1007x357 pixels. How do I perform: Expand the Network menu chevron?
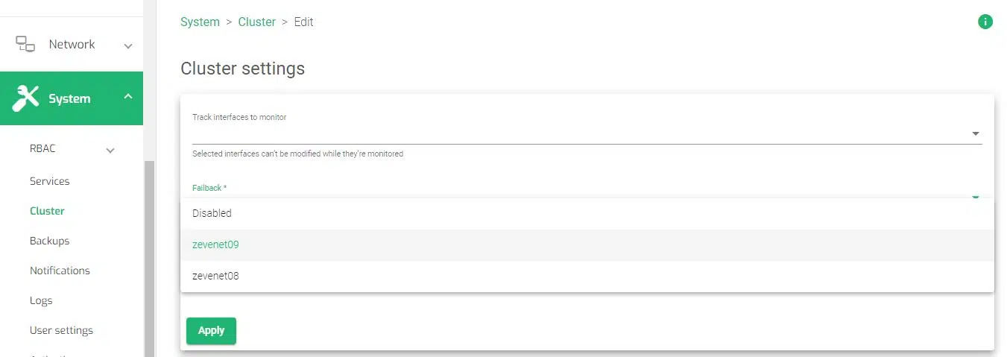[128, 45]
